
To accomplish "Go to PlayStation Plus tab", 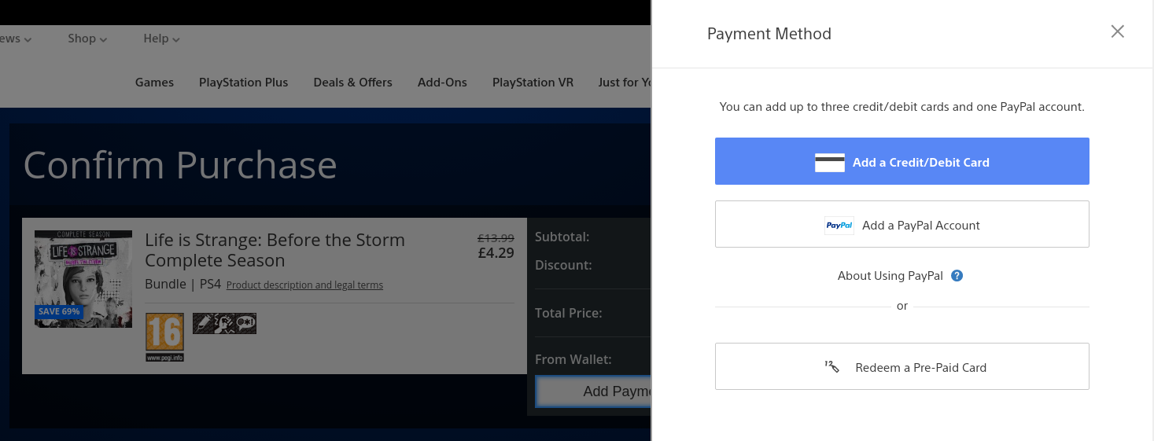I will [243, 83].
